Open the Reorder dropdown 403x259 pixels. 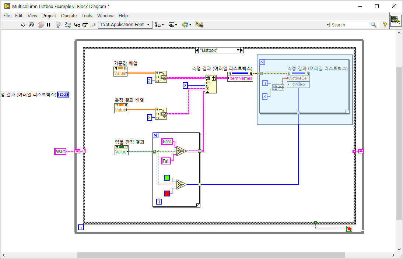187,25
